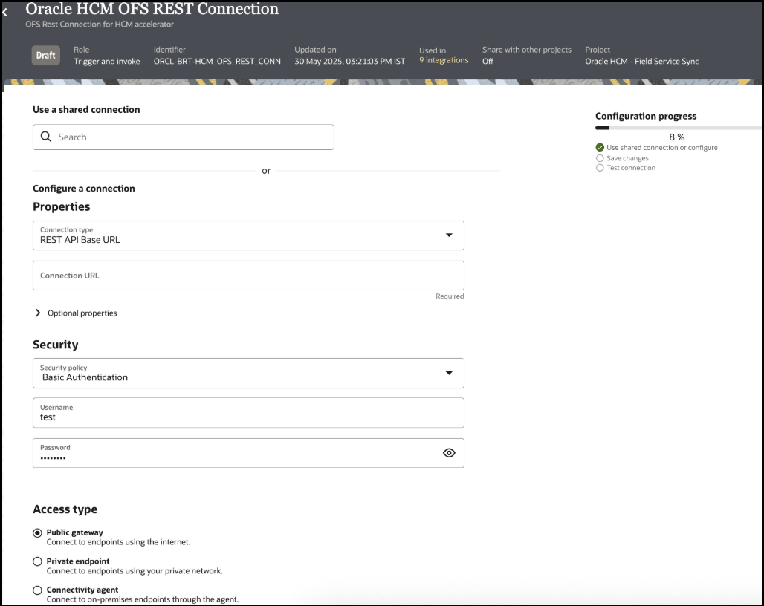Screen dimensions: 764x606
Task: Click the Trigger and invoke role text
Action: [107, 62]
